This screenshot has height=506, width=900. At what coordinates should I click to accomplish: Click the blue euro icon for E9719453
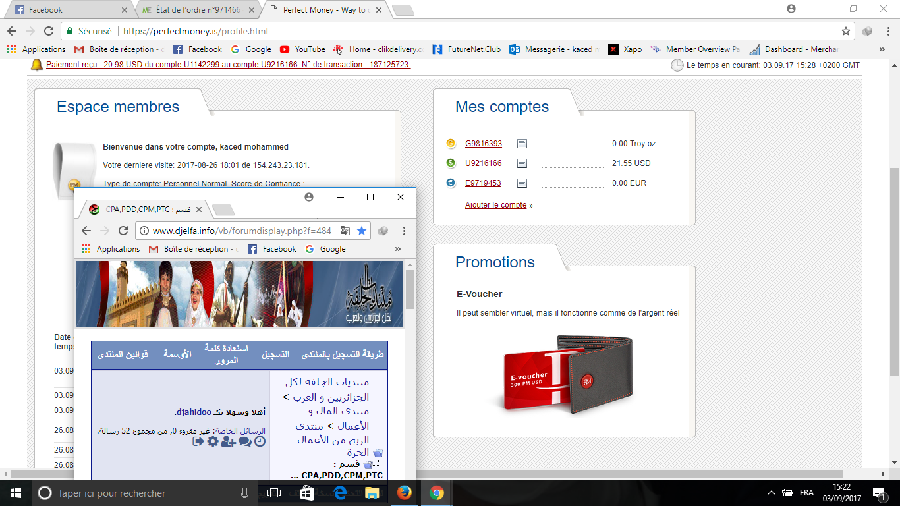(451, 183)
